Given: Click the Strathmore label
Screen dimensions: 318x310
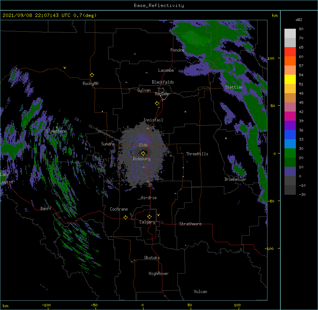Looking at the screenshot, I should (x=190, y=224).
